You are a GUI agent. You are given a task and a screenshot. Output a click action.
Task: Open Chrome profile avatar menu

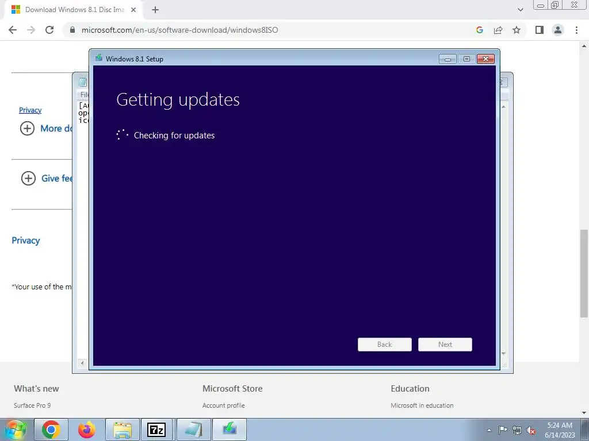click(x=558, y=30)
